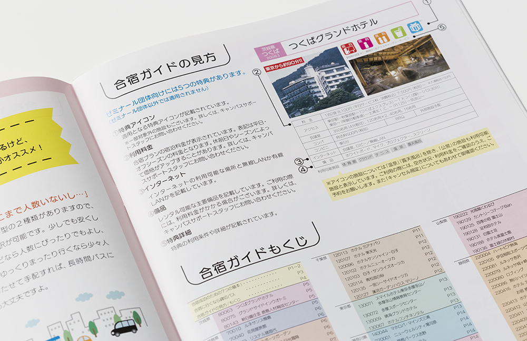This screenshot has height=341, width=527.
Task: Click index entry 120102 ホテルニューオーツカ
Action: 369,265
